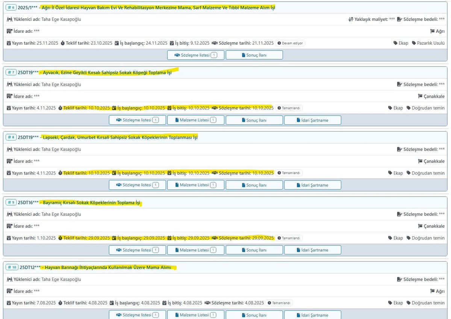Viewport: 451px width, 319px height.
Task: Click the Bayramiç Kırsalı Sokak Köpeklerinin title
Action: pos(91,203)
